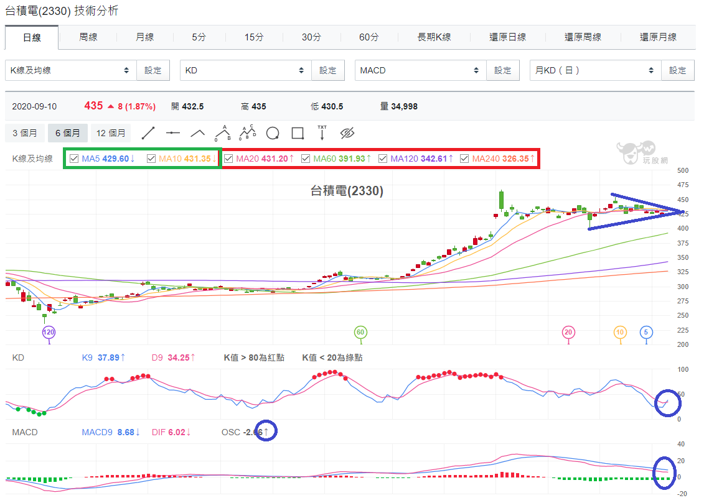This screenshot has height=498, width=709.
Task: Select the rectangle drawing tool
Action: coord(298,133)
